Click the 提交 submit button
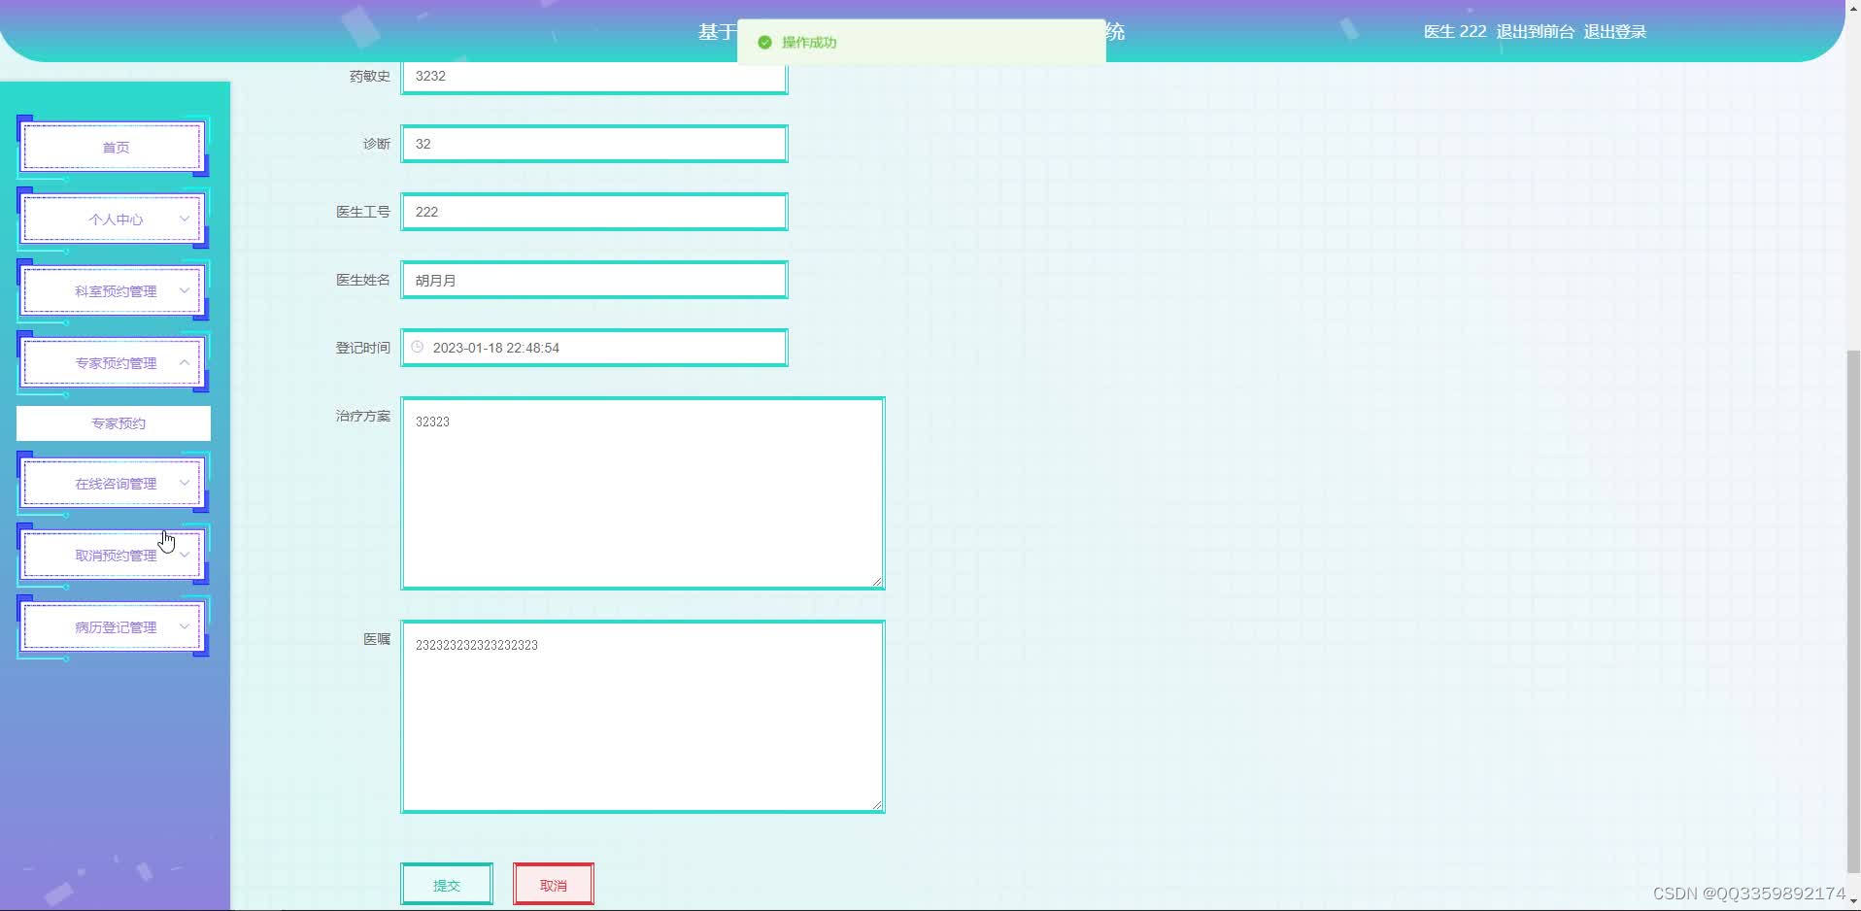The image size is (1861, 911). click(x=447, y=885)
